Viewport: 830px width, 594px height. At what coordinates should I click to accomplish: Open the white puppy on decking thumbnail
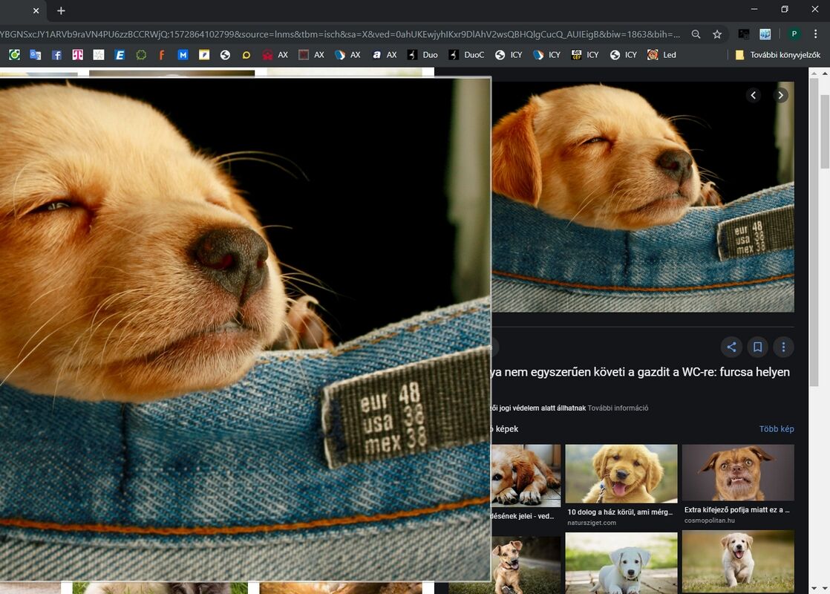click(621, 564)
